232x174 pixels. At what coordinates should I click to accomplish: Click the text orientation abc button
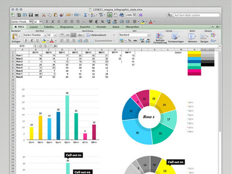[81, 35]
